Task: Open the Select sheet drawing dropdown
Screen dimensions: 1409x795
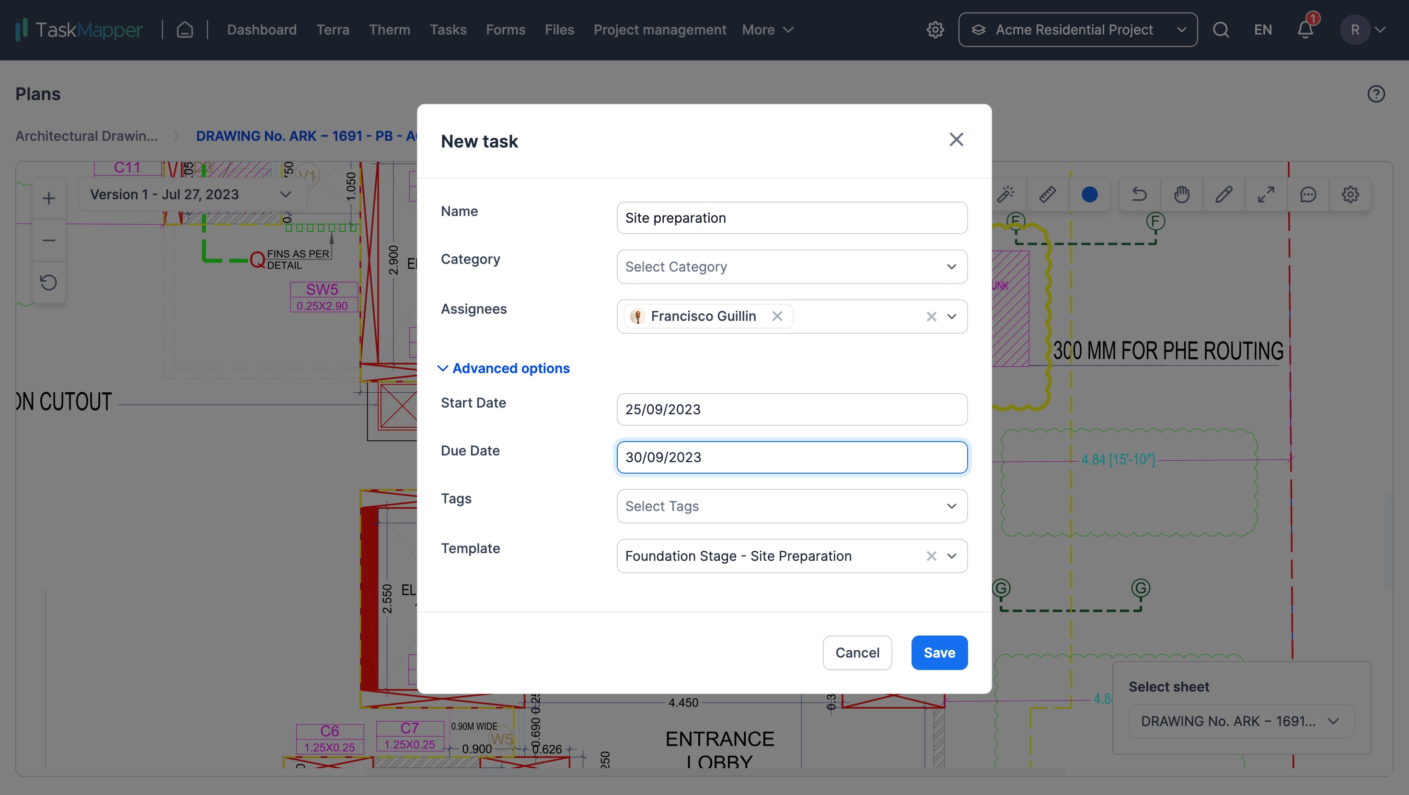Action: coord(1241,721)
